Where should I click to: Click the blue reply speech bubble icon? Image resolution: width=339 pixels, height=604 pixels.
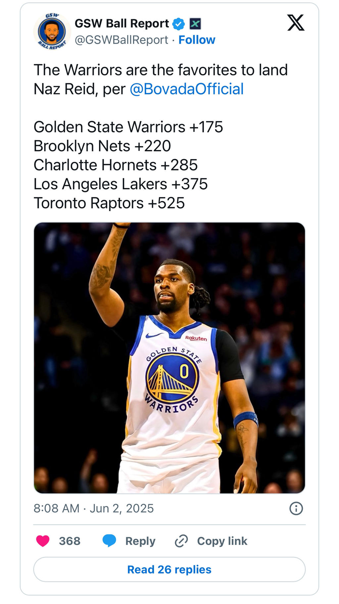(109, 541)
